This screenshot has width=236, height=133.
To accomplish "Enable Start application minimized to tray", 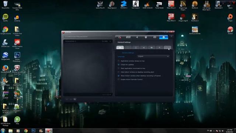I will [x=119, y=68].
